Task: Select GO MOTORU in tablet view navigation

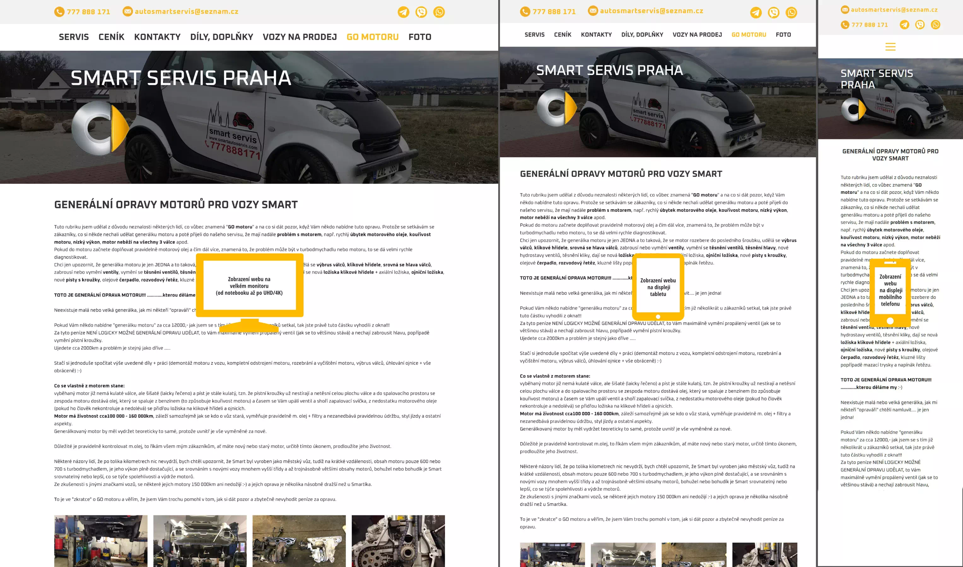Action: pyautogui.click(x=749, y=35)
